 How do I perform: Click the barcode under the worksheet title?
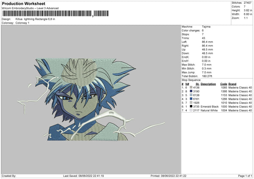click(55, 14)
